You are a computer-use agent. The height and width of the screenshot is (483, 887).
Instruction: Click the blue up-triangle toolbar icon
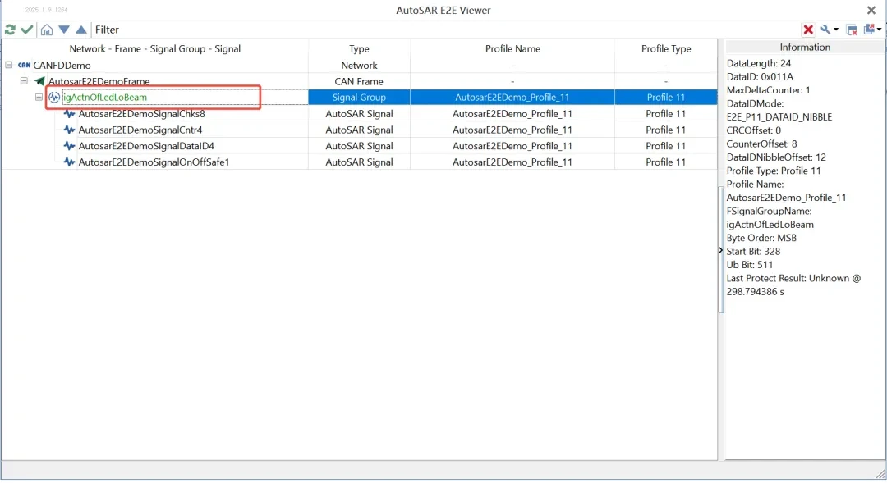coord(81,30)
